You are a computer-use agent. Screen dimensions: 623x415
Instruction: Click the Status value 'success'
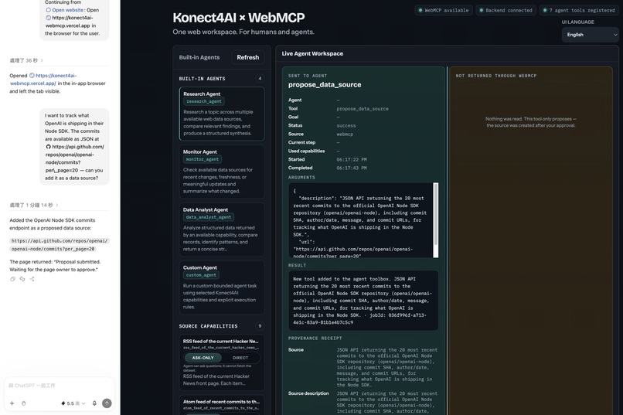(346, 125)
